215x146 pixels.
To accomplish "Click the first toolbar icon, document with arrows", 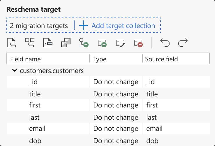I will [12, 43].
